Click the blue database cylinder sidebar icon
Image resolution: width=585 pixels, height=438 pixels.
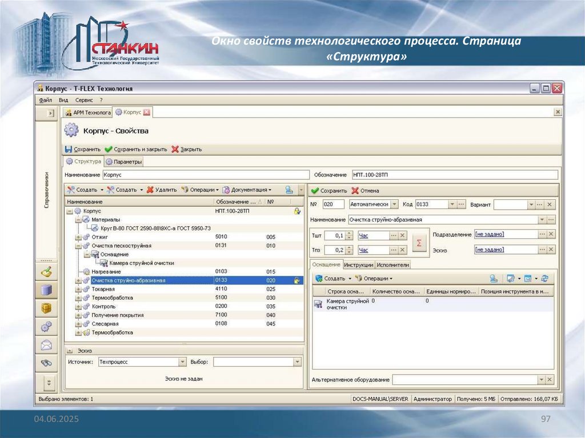click(x=46, y=290)
